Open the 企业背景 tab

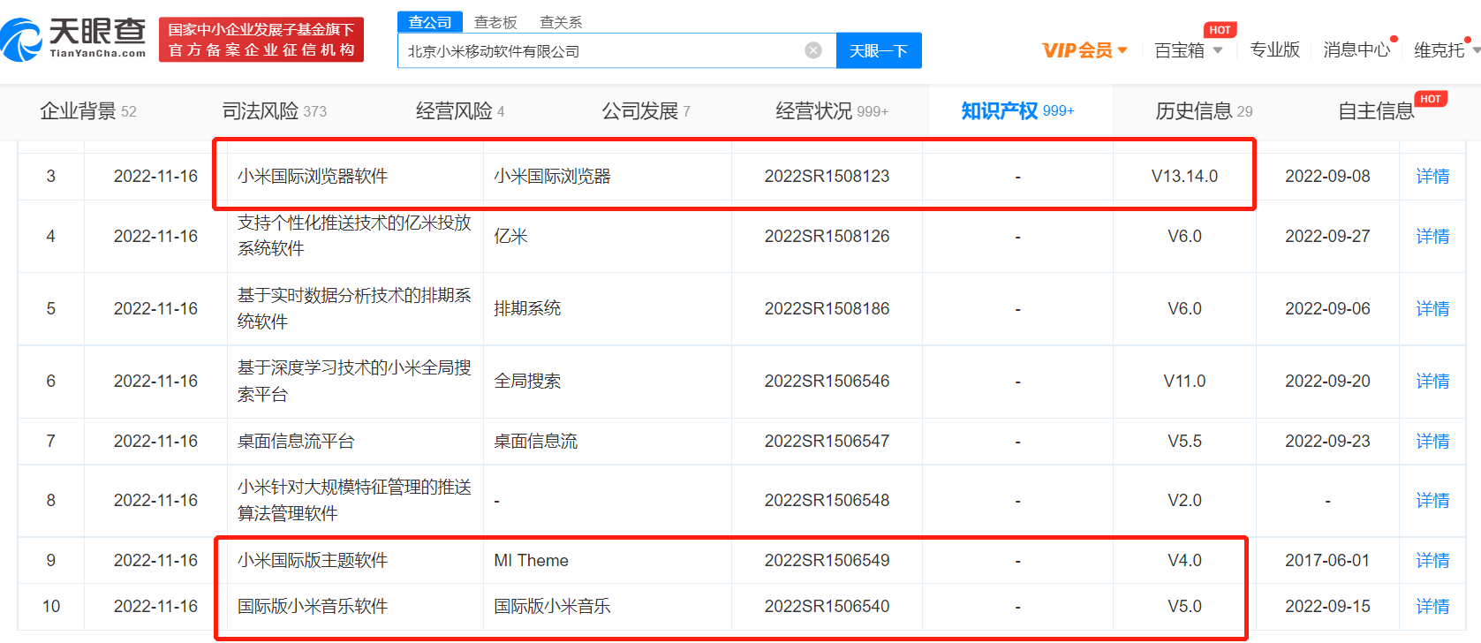[x=88, y=111]
